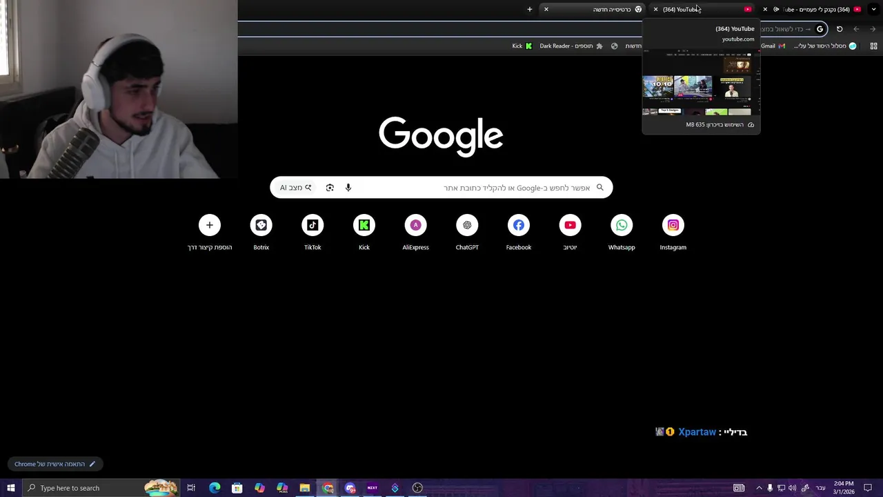The width and height of the screenshot is (883, 497).
Task: Open the Kick bookmark in bookmarks bar
Action: (522, 46)
